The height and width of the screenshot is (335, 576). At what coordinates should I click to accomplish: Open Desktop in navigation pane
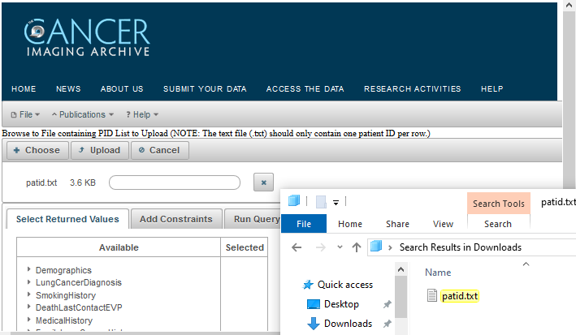click(x=341, y=304)
